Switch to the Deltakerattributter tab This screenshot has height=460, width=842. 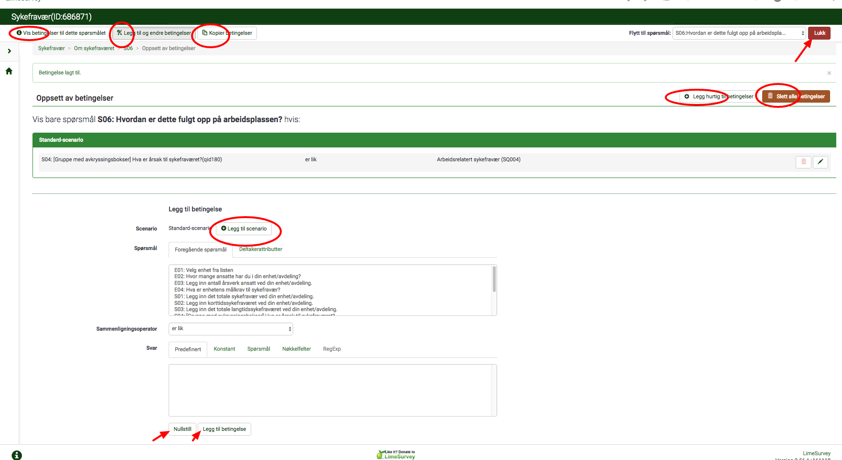261,249
